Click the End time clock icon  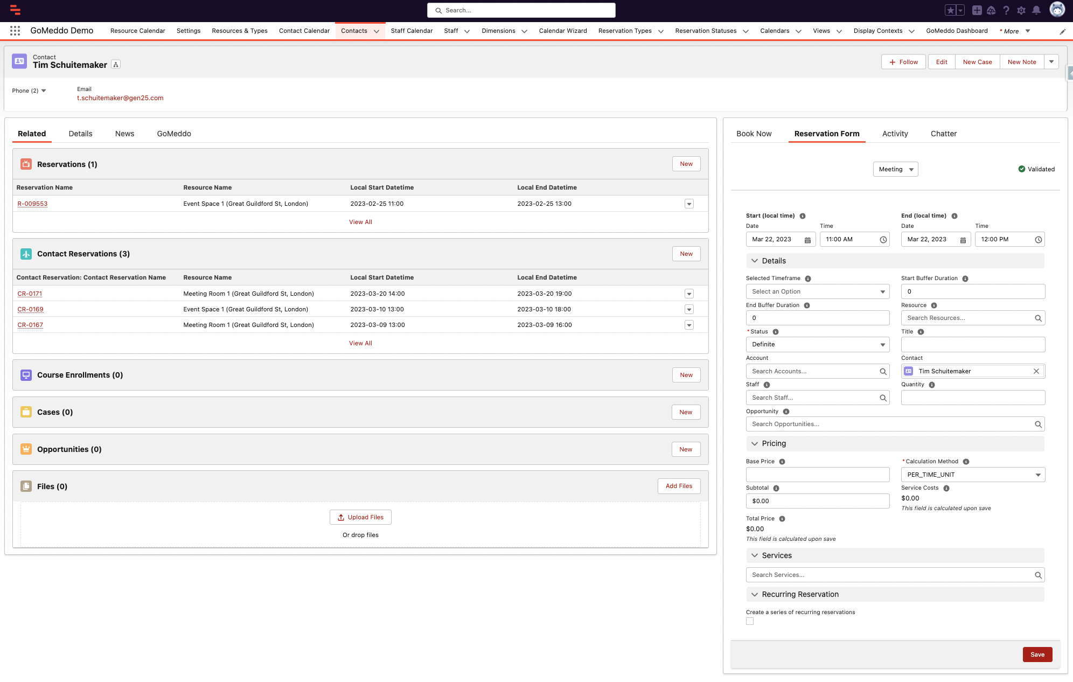pyautogui.click(x=1038, y=240)
